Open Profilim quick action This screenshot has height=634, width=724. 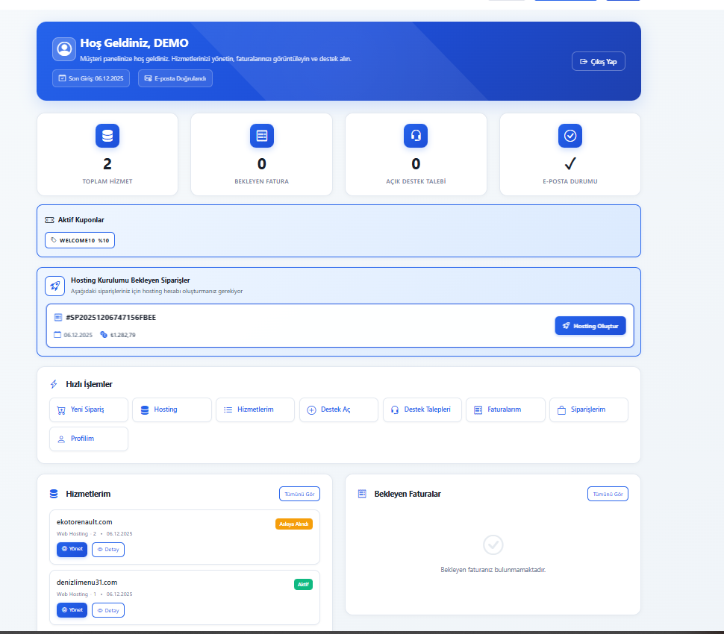click(x=89, y=439)
